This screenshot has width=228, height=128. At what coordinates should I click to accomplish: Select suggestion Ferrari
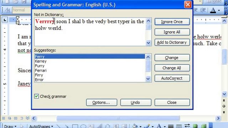click(x=90, y=70)
